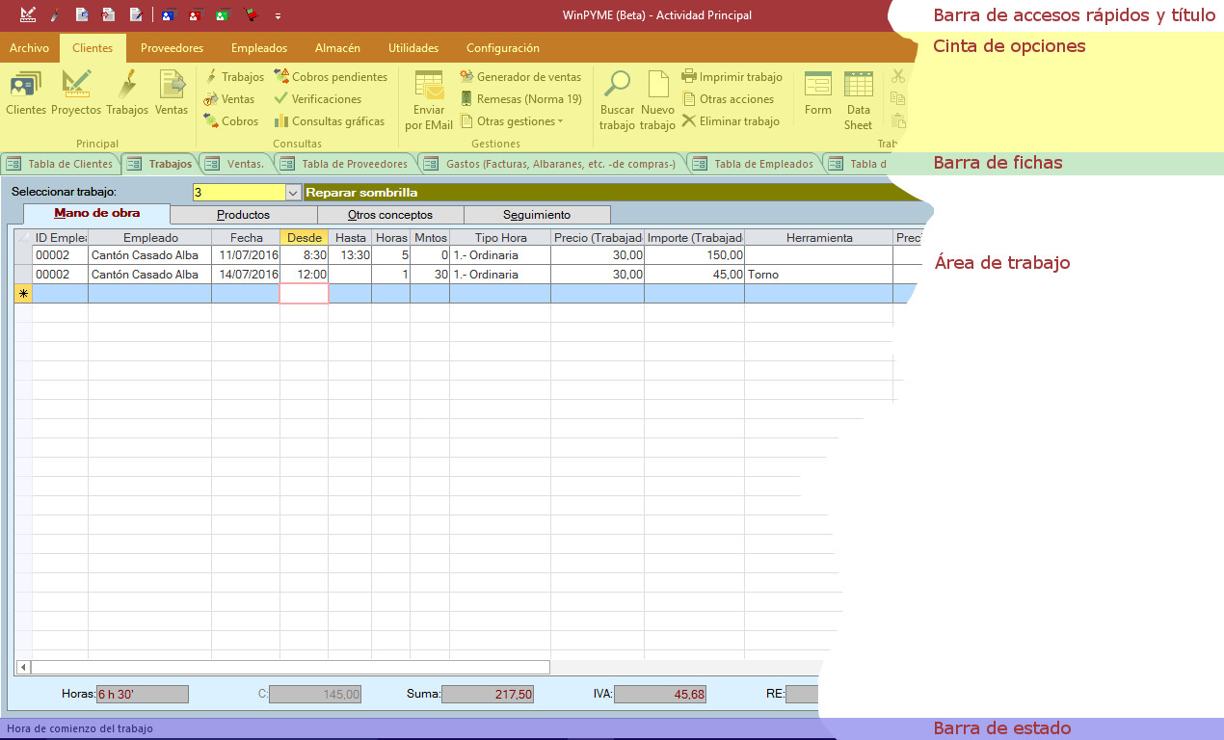Screen dimensions: 1224x740
Task: Expand the Seleccionar trabajo combo box
Action: point(294,193)
